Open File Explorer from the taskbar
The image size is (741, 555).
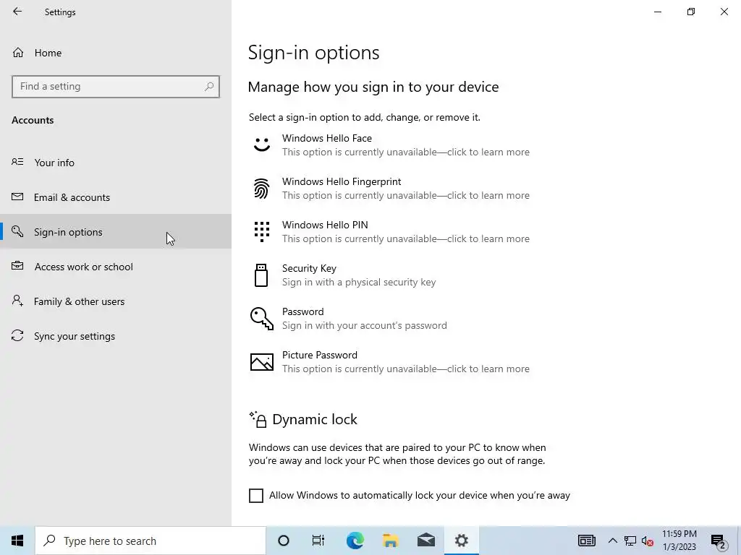pos(390,541)
